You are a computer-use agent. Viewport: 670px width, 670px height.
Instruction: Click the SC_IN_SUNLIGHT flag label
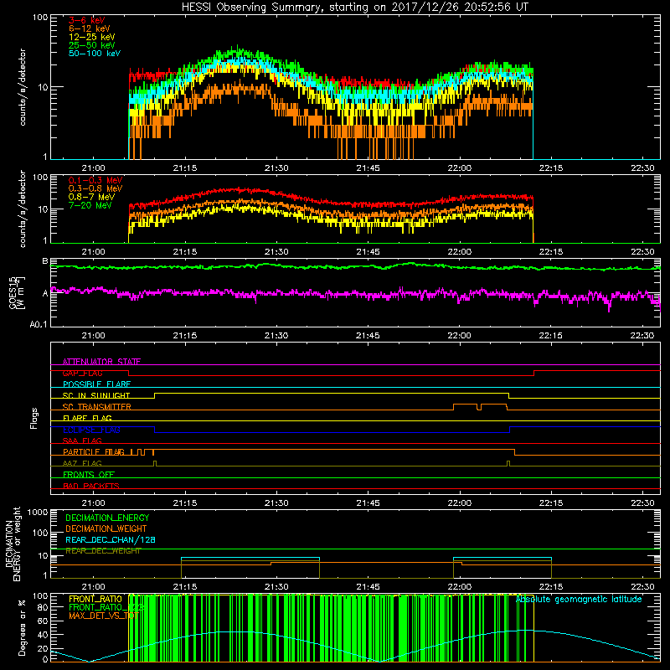(x=96, y=395)
